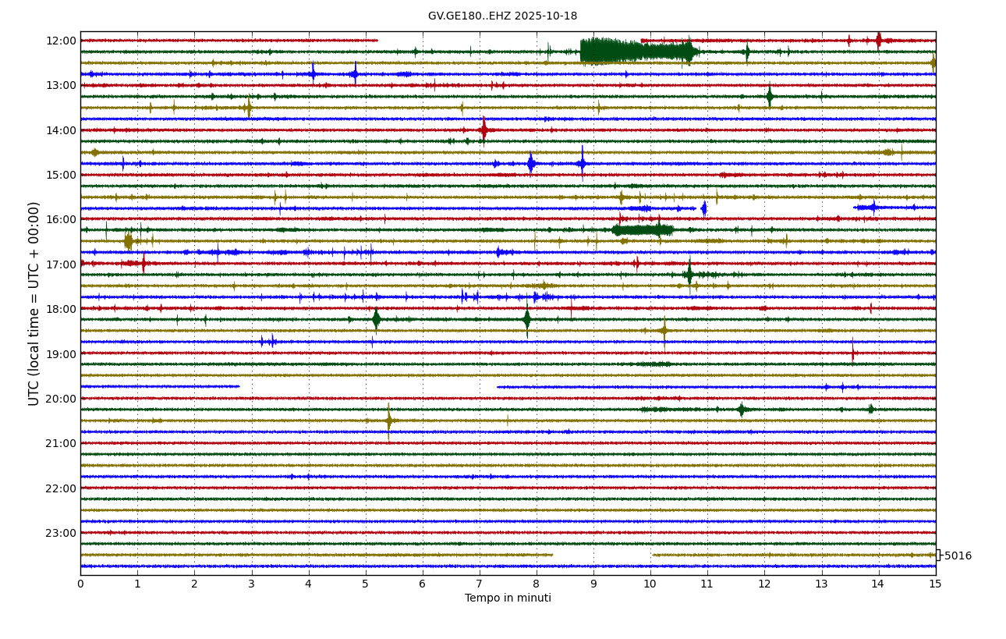The image size is (1006, 639).
Task: Click the 18:00 hour tick label
Action: coord(62,309)
